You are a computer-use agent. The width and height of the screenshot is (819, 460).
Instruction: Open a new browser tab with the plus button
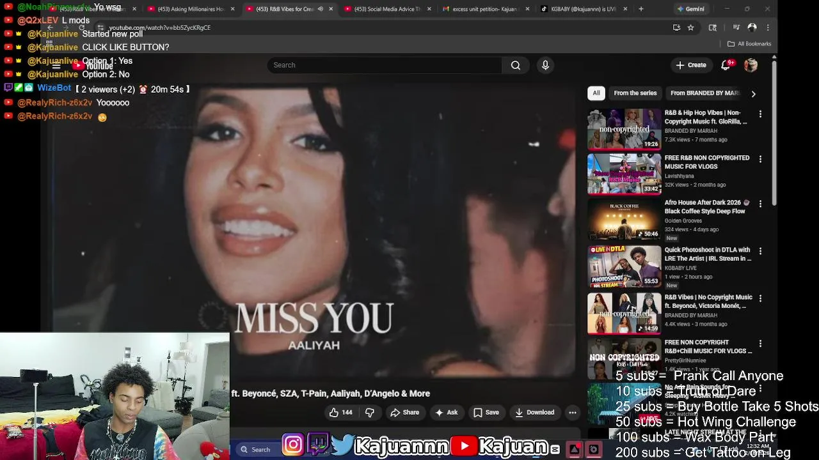pyautogui.click(x=640, y=9)
